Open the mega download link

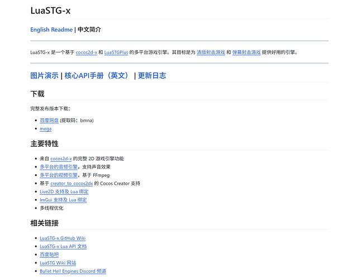tap(46, 129)
